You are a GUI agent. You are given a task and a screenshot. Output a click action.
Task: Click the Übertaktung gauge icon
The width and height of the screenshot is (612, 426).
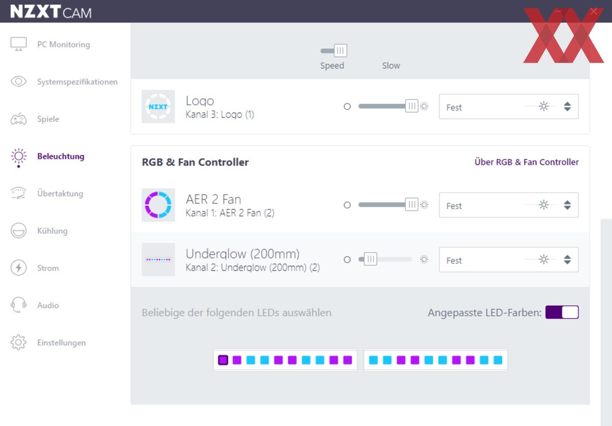click(18, 193)
